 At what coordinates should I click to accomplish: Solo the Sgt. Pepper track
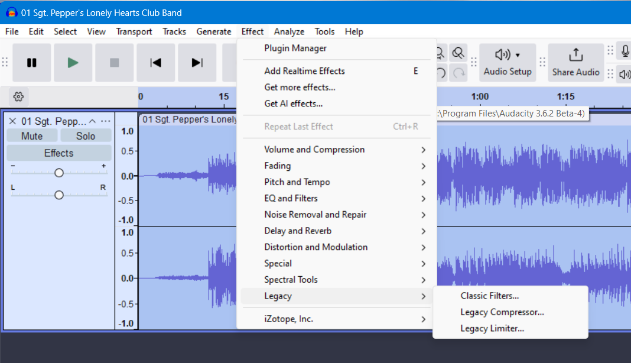(x=86, y=136)
